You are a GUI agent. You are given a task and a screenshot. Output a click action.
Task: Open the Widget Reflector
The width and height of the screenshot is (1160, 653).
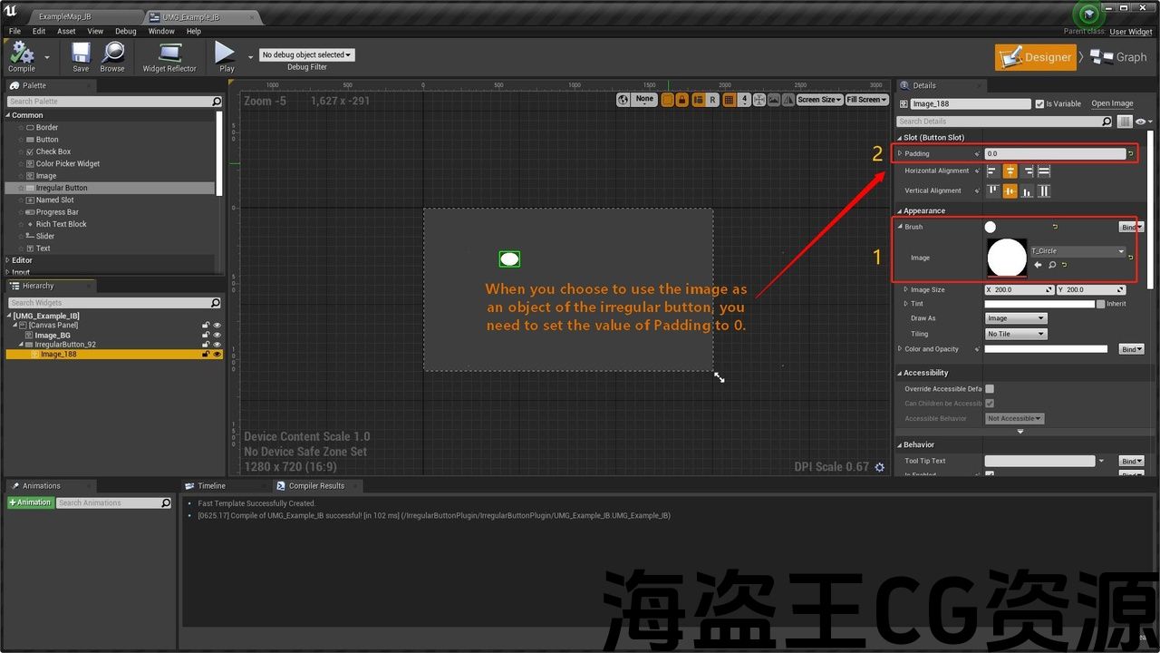pos(169,56)
